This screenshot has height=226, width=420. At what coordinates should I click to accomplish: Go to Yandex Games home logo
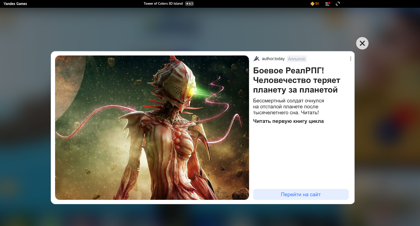click(15, 4)
